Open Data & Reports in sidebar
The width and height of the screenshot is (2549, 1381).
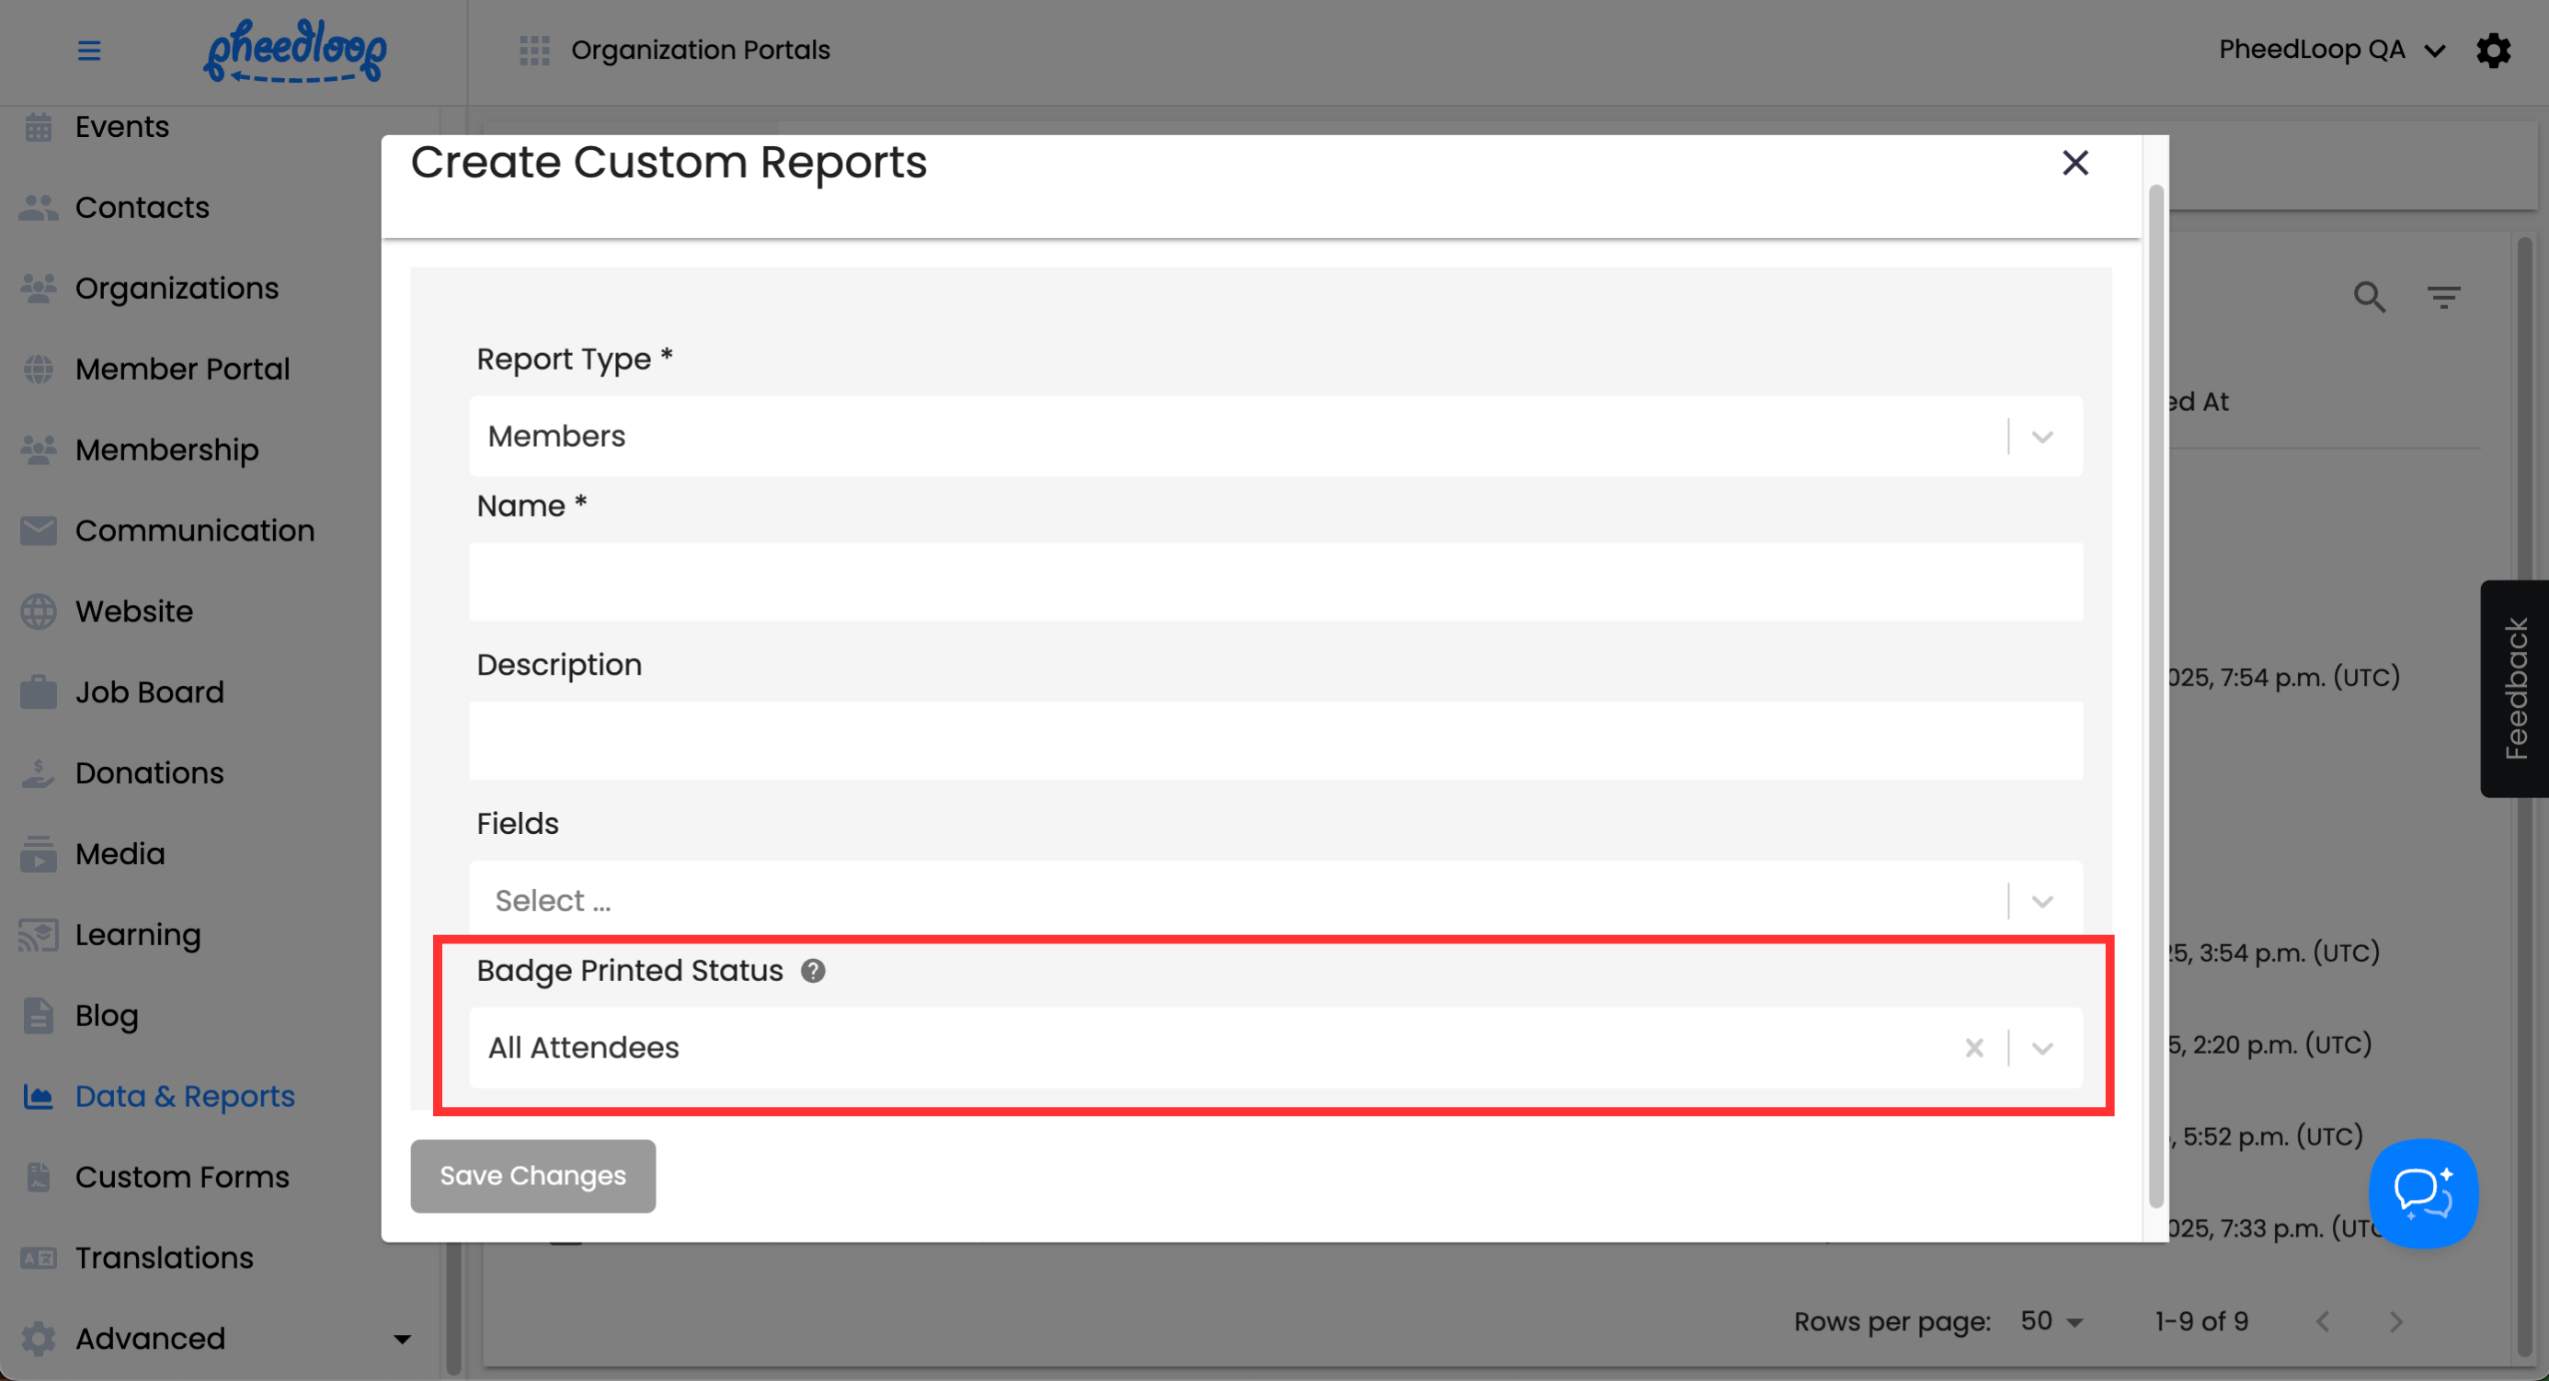184,1096
